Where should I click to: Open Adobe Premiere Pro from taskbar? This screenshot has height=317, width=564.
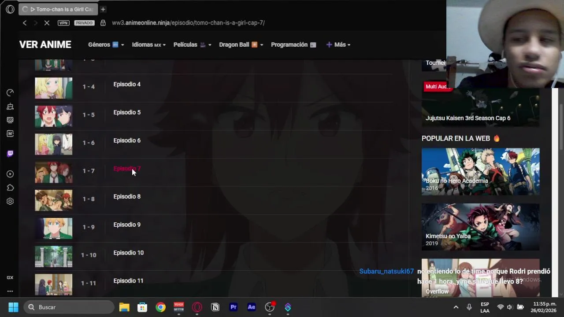233,307
